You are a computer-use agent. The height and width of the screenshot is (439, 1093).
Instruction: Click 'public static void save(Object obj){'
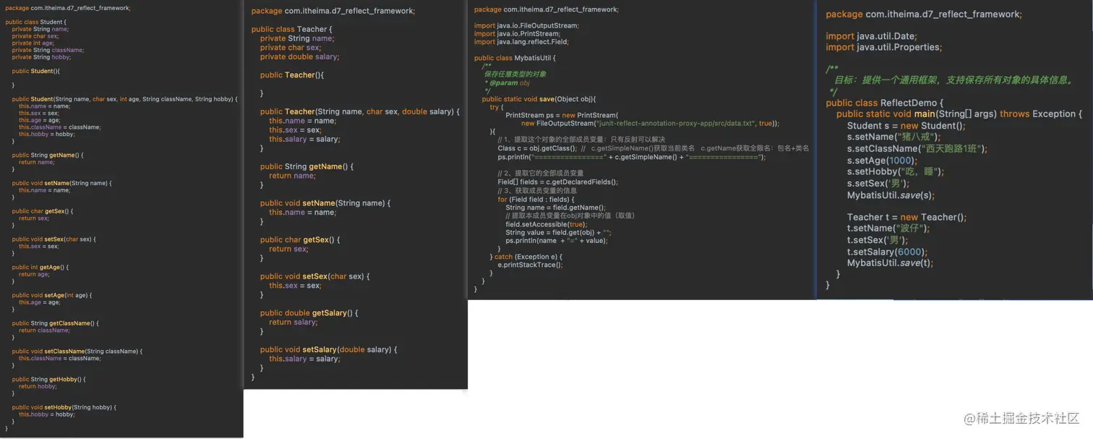[x=539, y=99]
